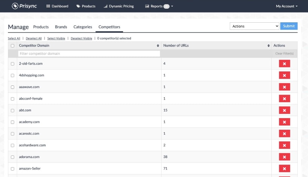Click the 4dshopping.com domain text
The height and width of the screenshot is (177, 308).
tap(31, 75)
